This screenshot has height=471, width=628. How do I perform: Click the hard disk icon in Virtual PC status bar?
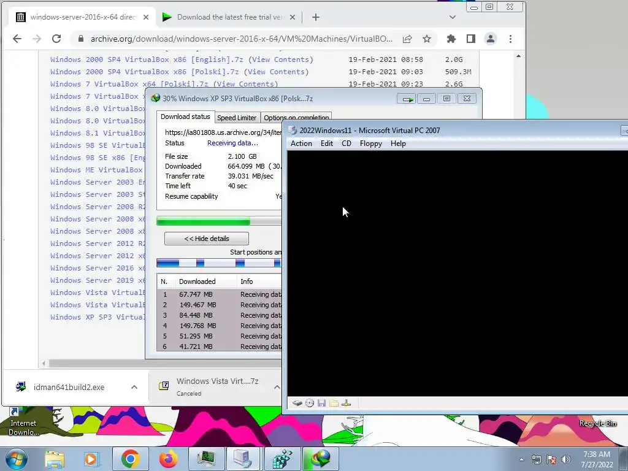297,403
